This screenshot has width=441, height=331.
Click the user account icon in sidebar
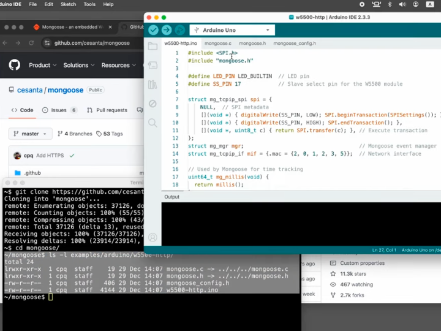pos(153,237)
